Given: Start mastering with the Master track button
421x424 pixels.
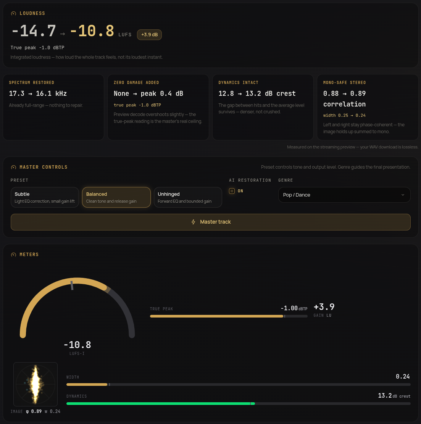Looking at the screenshot, I should pos(211,222).
